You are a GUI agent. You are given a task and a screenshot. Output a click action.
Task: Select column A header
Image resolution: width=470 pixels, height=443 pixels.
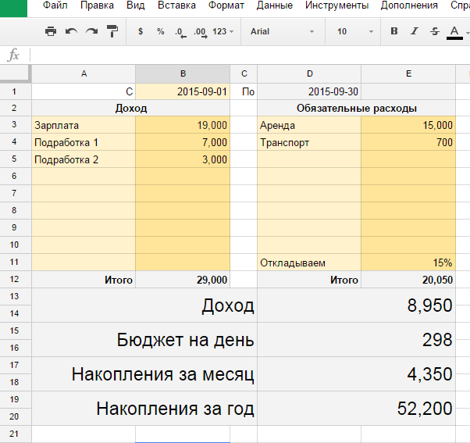point(84,73)
